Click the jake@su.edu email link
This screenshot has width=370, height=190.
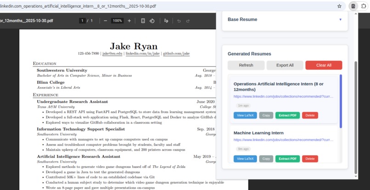(x=112, y=54)
